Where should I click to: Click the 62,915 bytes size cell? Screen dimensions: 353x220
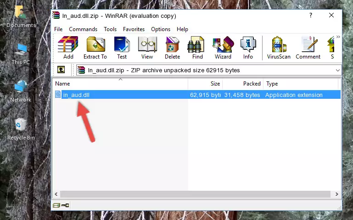[x=205, y=95]
